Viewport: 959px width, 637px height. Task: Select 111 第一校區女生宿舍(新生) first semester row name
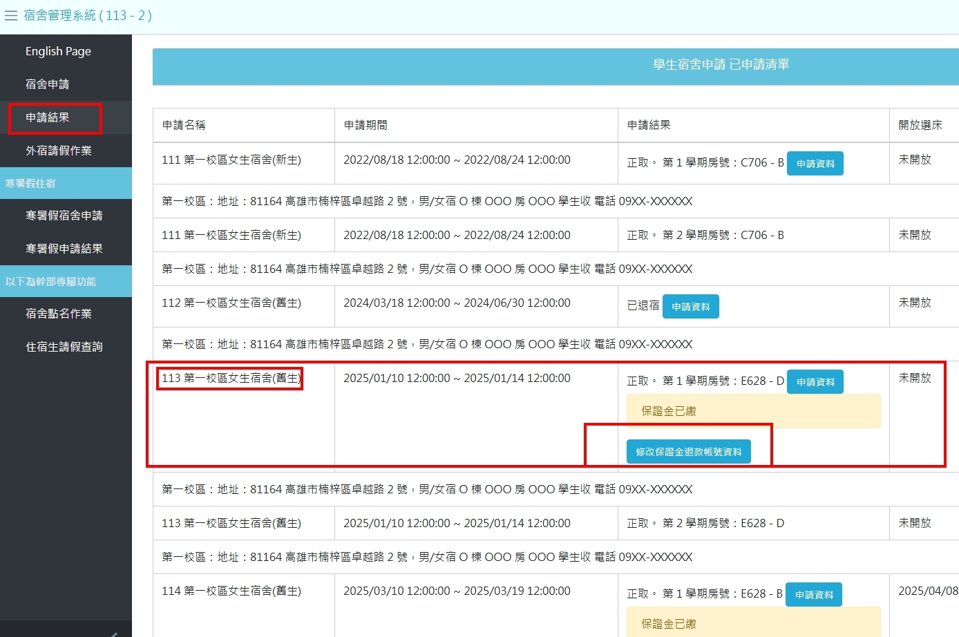click(x=231, y=160)
